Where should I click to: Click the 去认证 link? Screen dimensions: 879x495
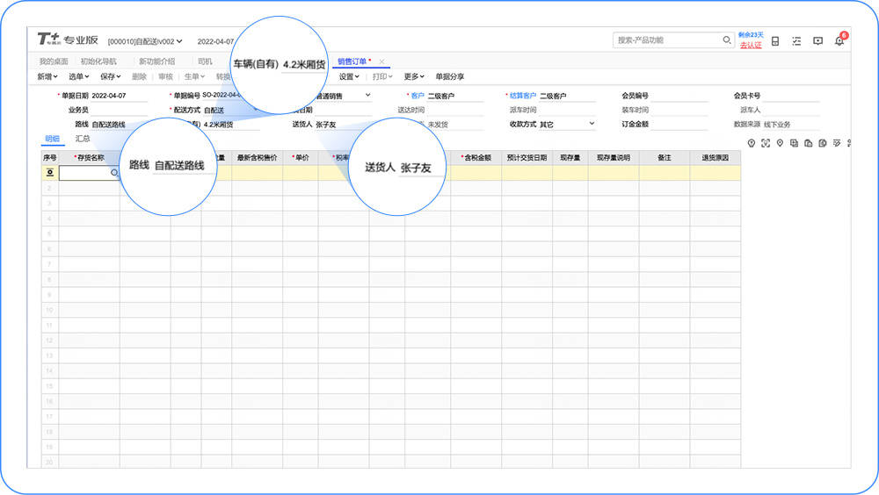(x=751, y=46)
